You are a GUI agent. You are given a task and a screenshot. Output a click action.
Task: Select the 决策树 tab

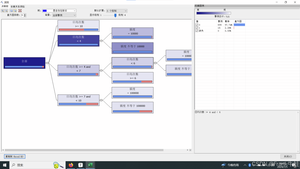pos(5,6)
